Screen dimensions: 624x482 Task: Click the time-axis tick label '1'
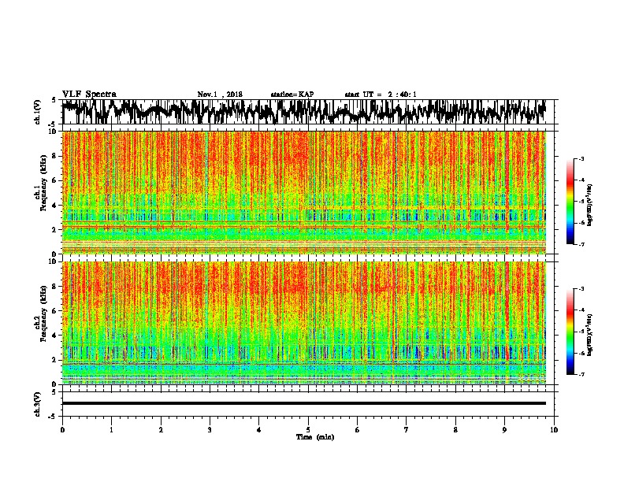111,430
